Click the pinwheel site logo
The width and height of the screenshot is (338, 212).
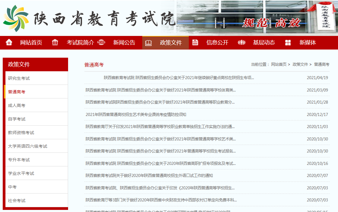click(16, 18)
